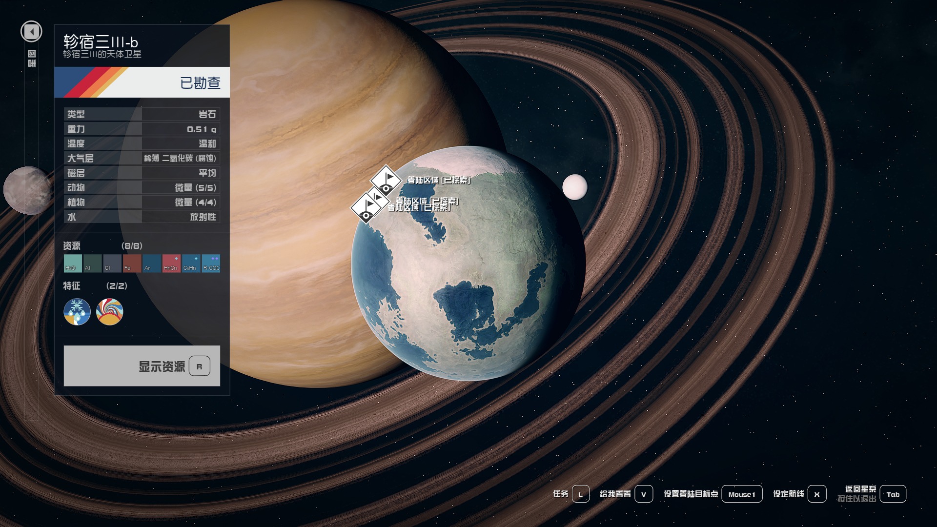The width and height of the screenshot is (937, 527).
Task: Select the Al resource tile
Action: click(93, 263)
